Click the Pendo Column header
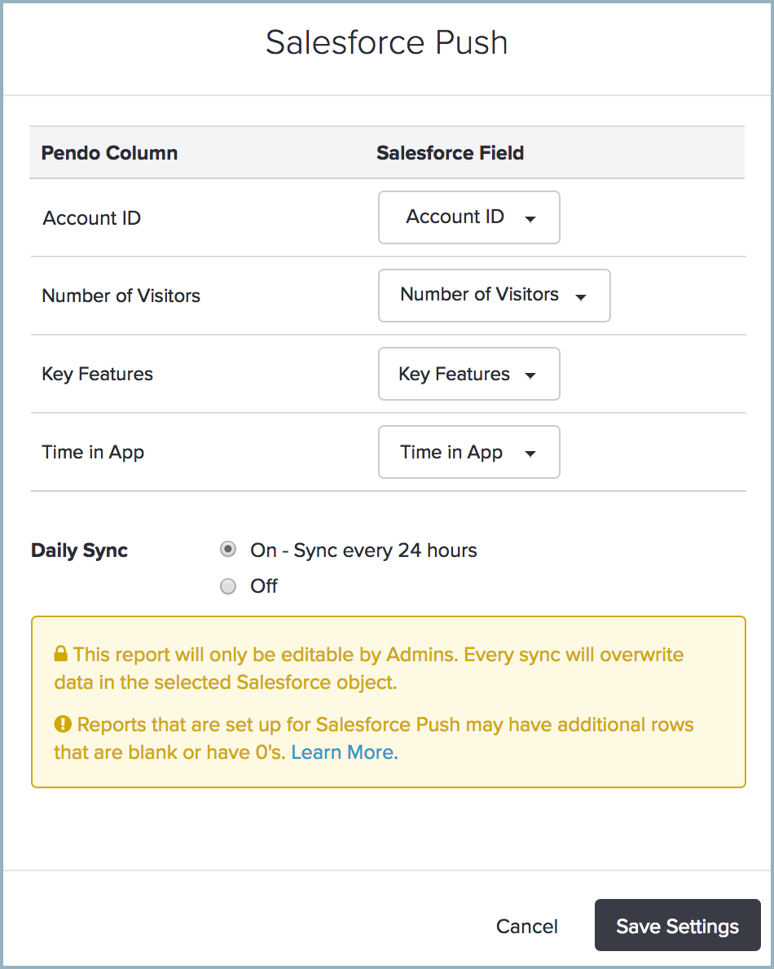The image size is (774, 969). (109, 152)
